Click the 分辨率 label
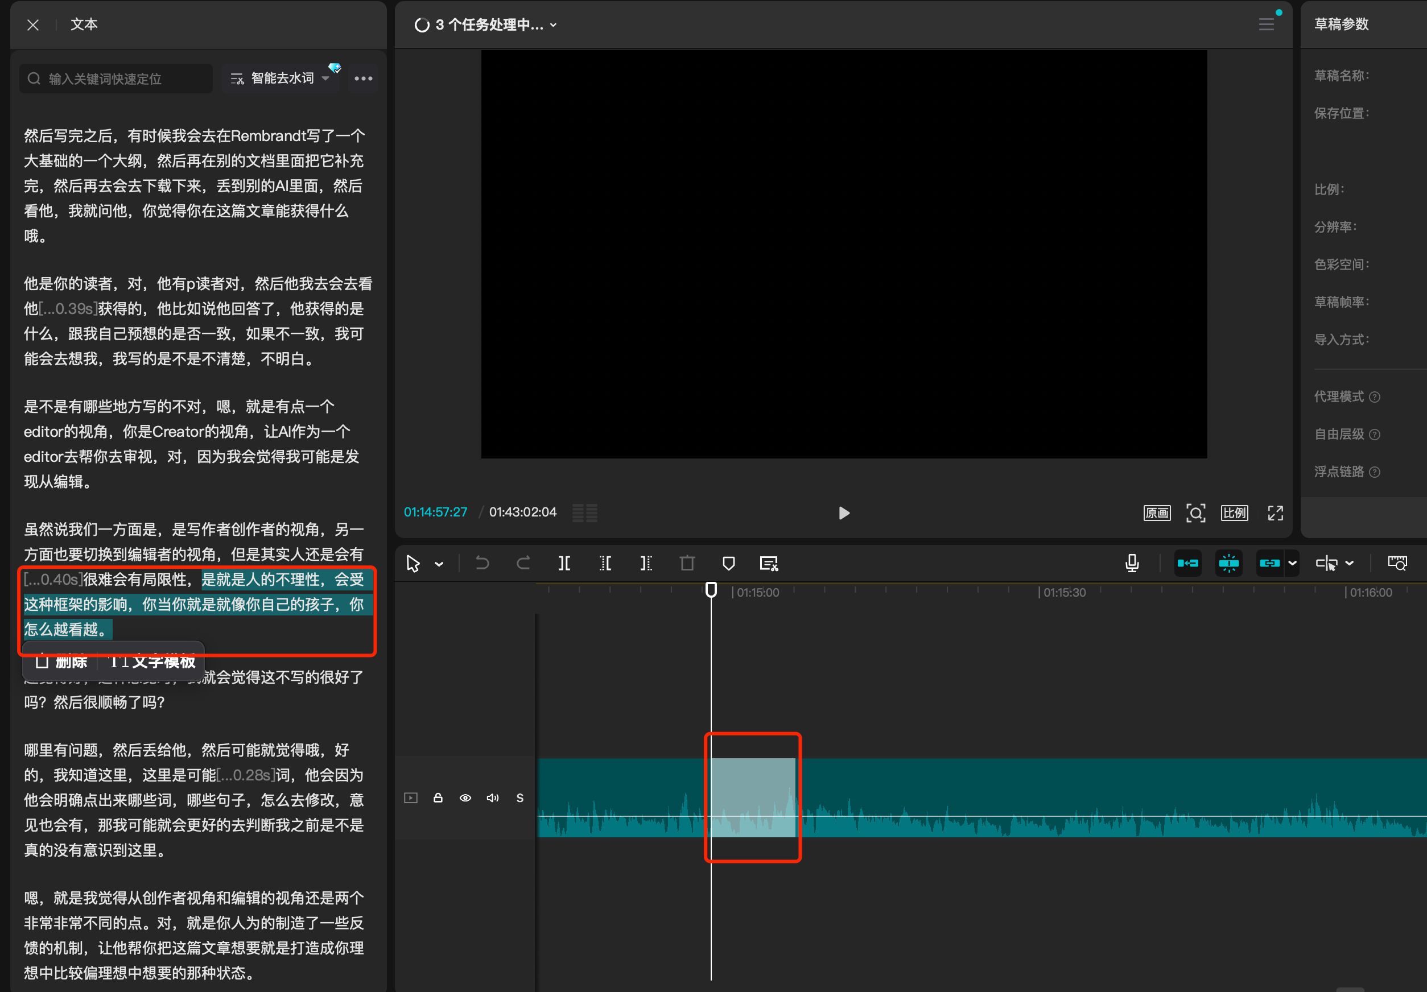Viewport: 1427px width, 992px height. pyautogui.click(x=1335, y=227)
